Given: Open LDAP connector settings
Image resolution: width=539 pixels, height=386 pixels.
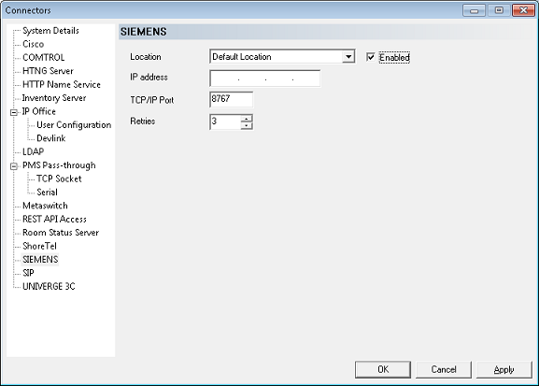Looking at the screenshot, I should tap(33, 151).
